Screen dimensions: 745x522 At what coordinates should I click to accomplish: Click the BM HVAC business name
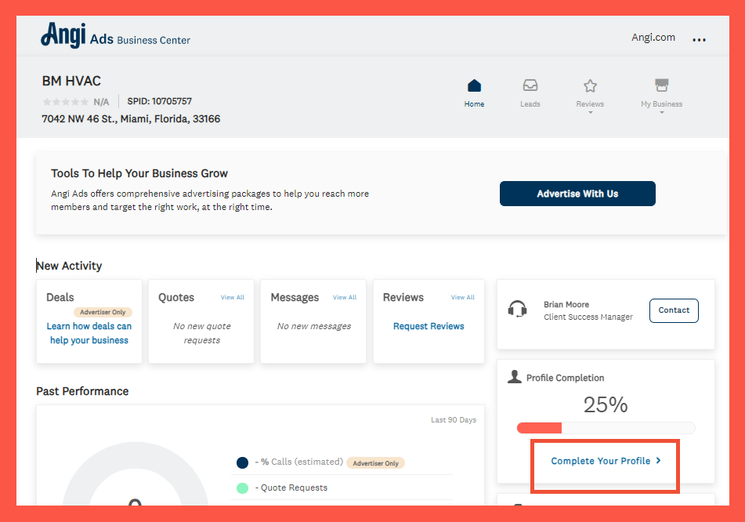pos(71,81)
